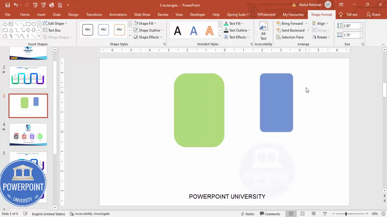Expand the Bring Forward arrow menu
Screen dimensions: 387x217
point(307,23)
